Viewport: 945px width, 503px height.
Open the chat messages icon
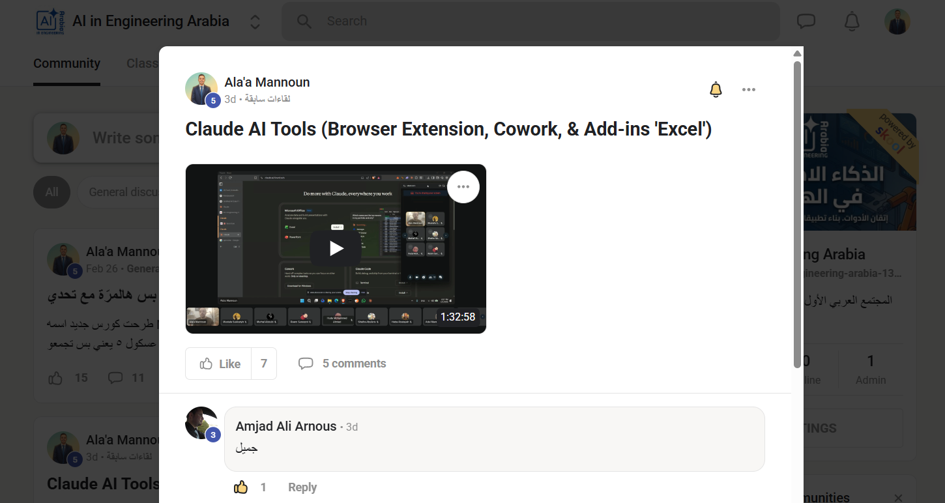tap(806, 22)
